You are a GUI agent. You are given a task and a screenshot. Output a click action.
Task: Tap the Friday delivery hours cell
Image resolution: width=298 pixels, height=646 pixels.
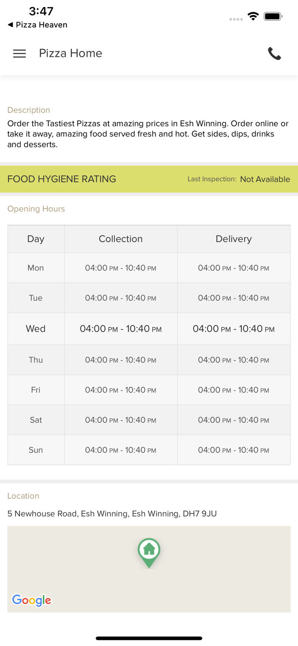click(x=233, y=390)
